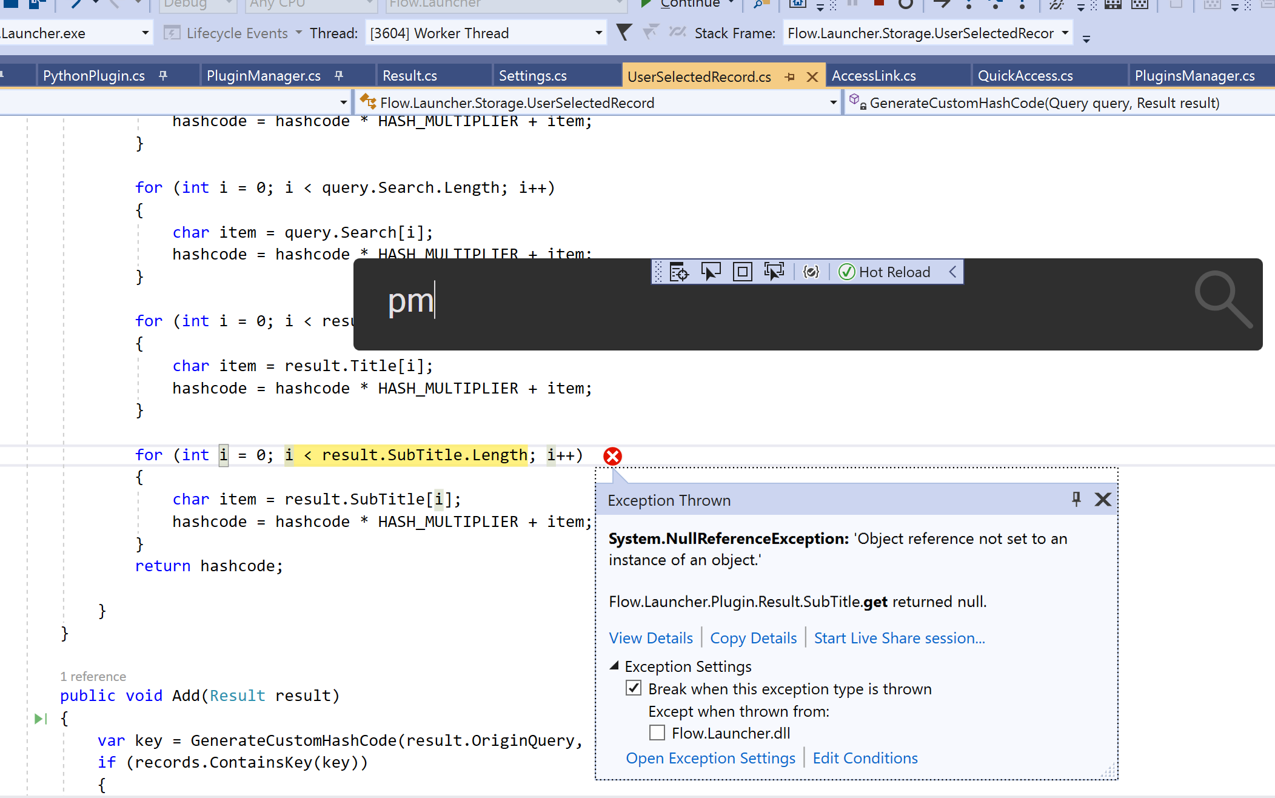Check the Flow.Launcher.dll exception checkbox

pos(657,733)
